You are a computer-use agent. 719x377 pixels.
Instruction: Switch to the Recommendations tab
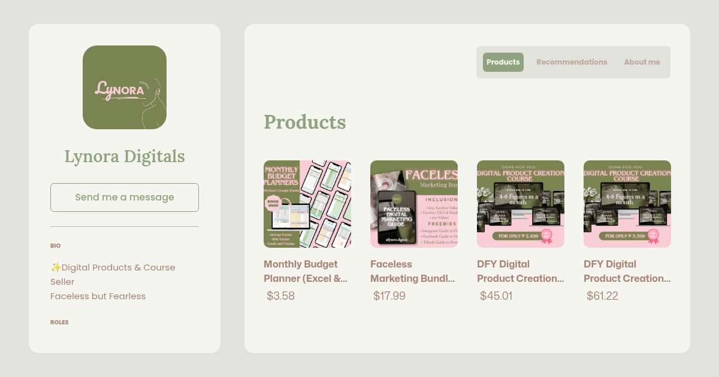[571, 62]
